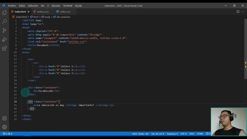This screenshot has width=247, height=139.
Task: Click the <!DOCTYPE html> line
Action: pyautogui.click(x=32, y=20)
